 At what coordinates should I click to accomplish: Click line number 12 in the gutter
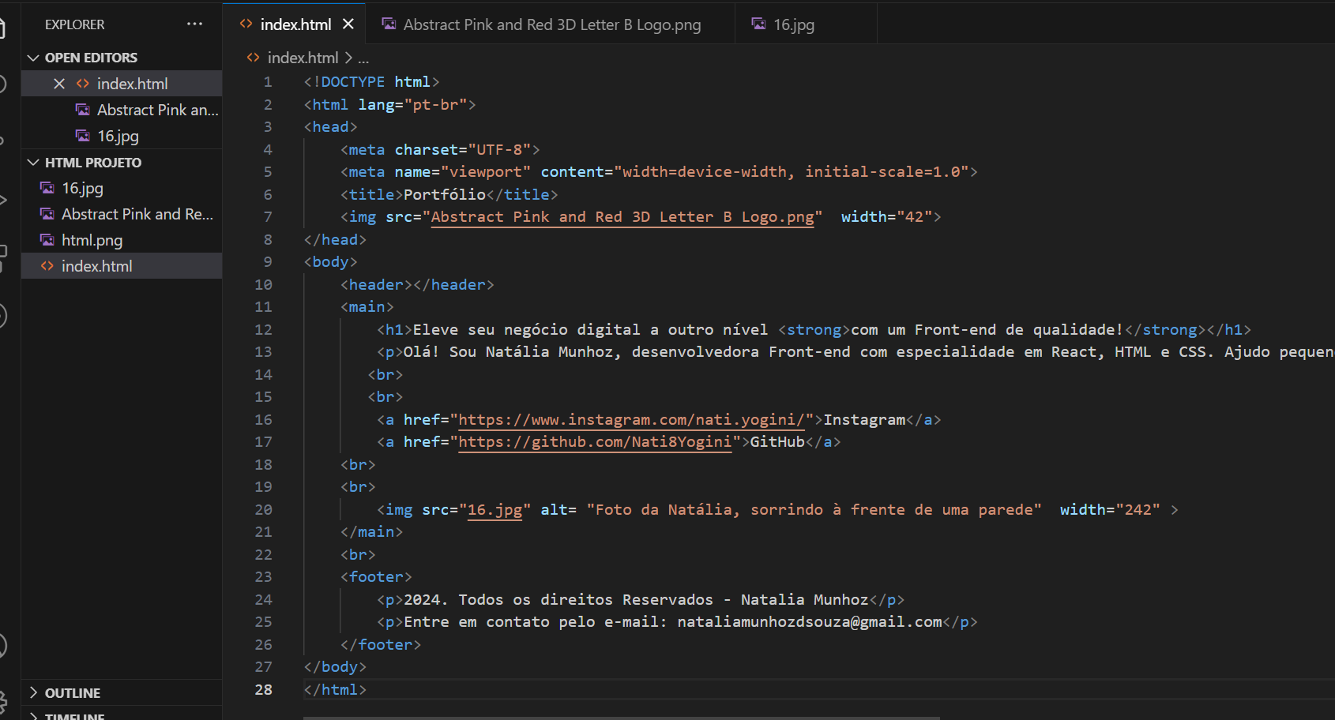point(263,329)
